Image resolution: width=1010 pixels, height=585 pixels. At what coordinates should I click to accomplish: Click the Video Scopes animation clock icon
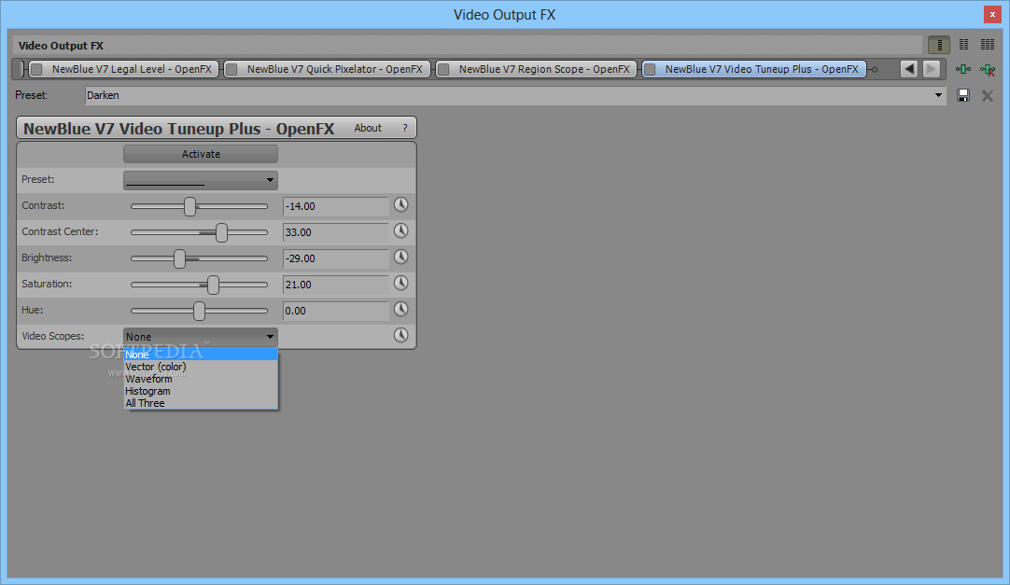[400, 335]
